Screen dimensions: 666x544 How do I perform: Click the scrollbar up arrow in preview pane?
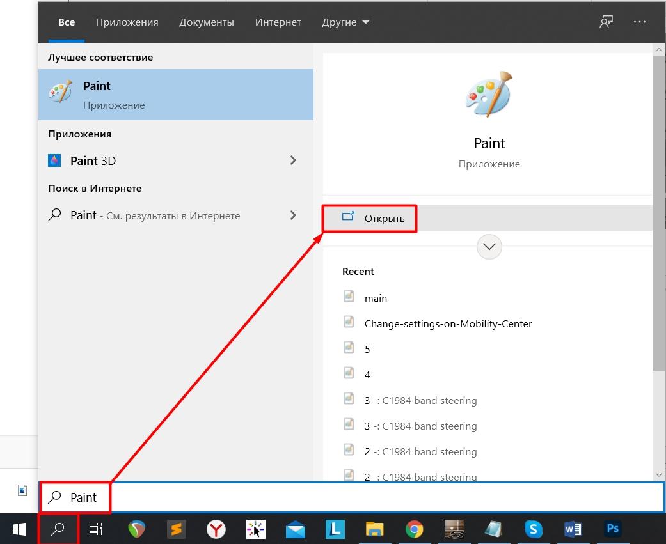(659, 50)
